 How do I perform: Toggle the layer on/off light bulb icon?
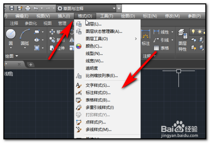(x=193, y=32)
